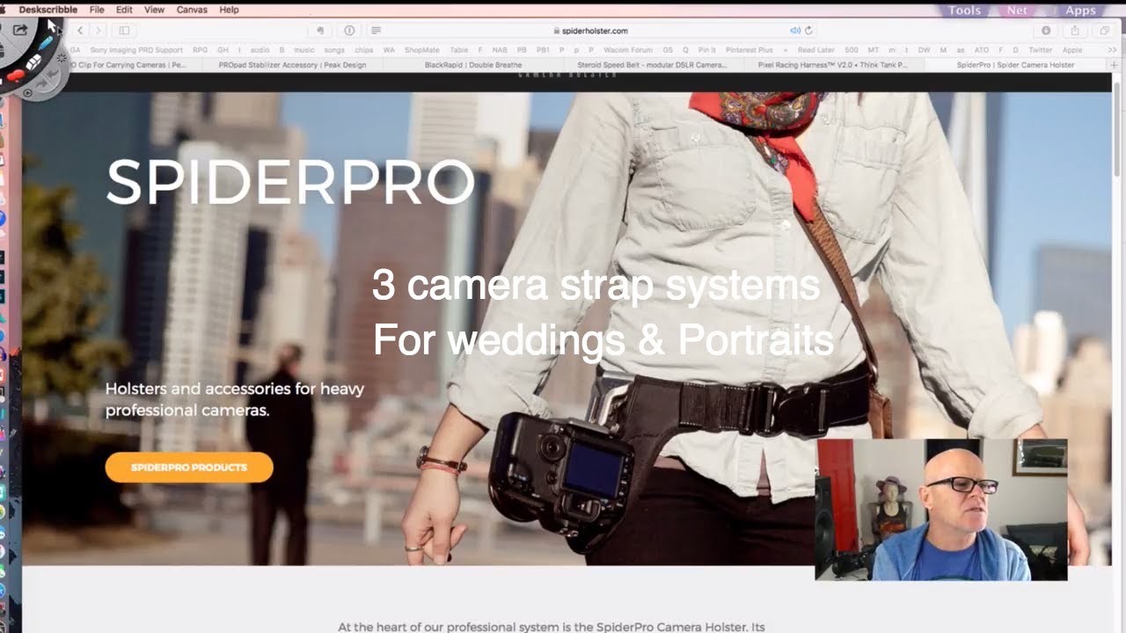Toggle the Reader view lines icon

(x=376, y=30)
